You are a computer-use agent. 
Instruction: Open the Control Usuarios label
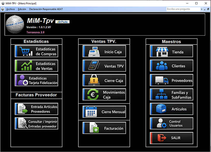pyautogui.click(x=176, y=123)
